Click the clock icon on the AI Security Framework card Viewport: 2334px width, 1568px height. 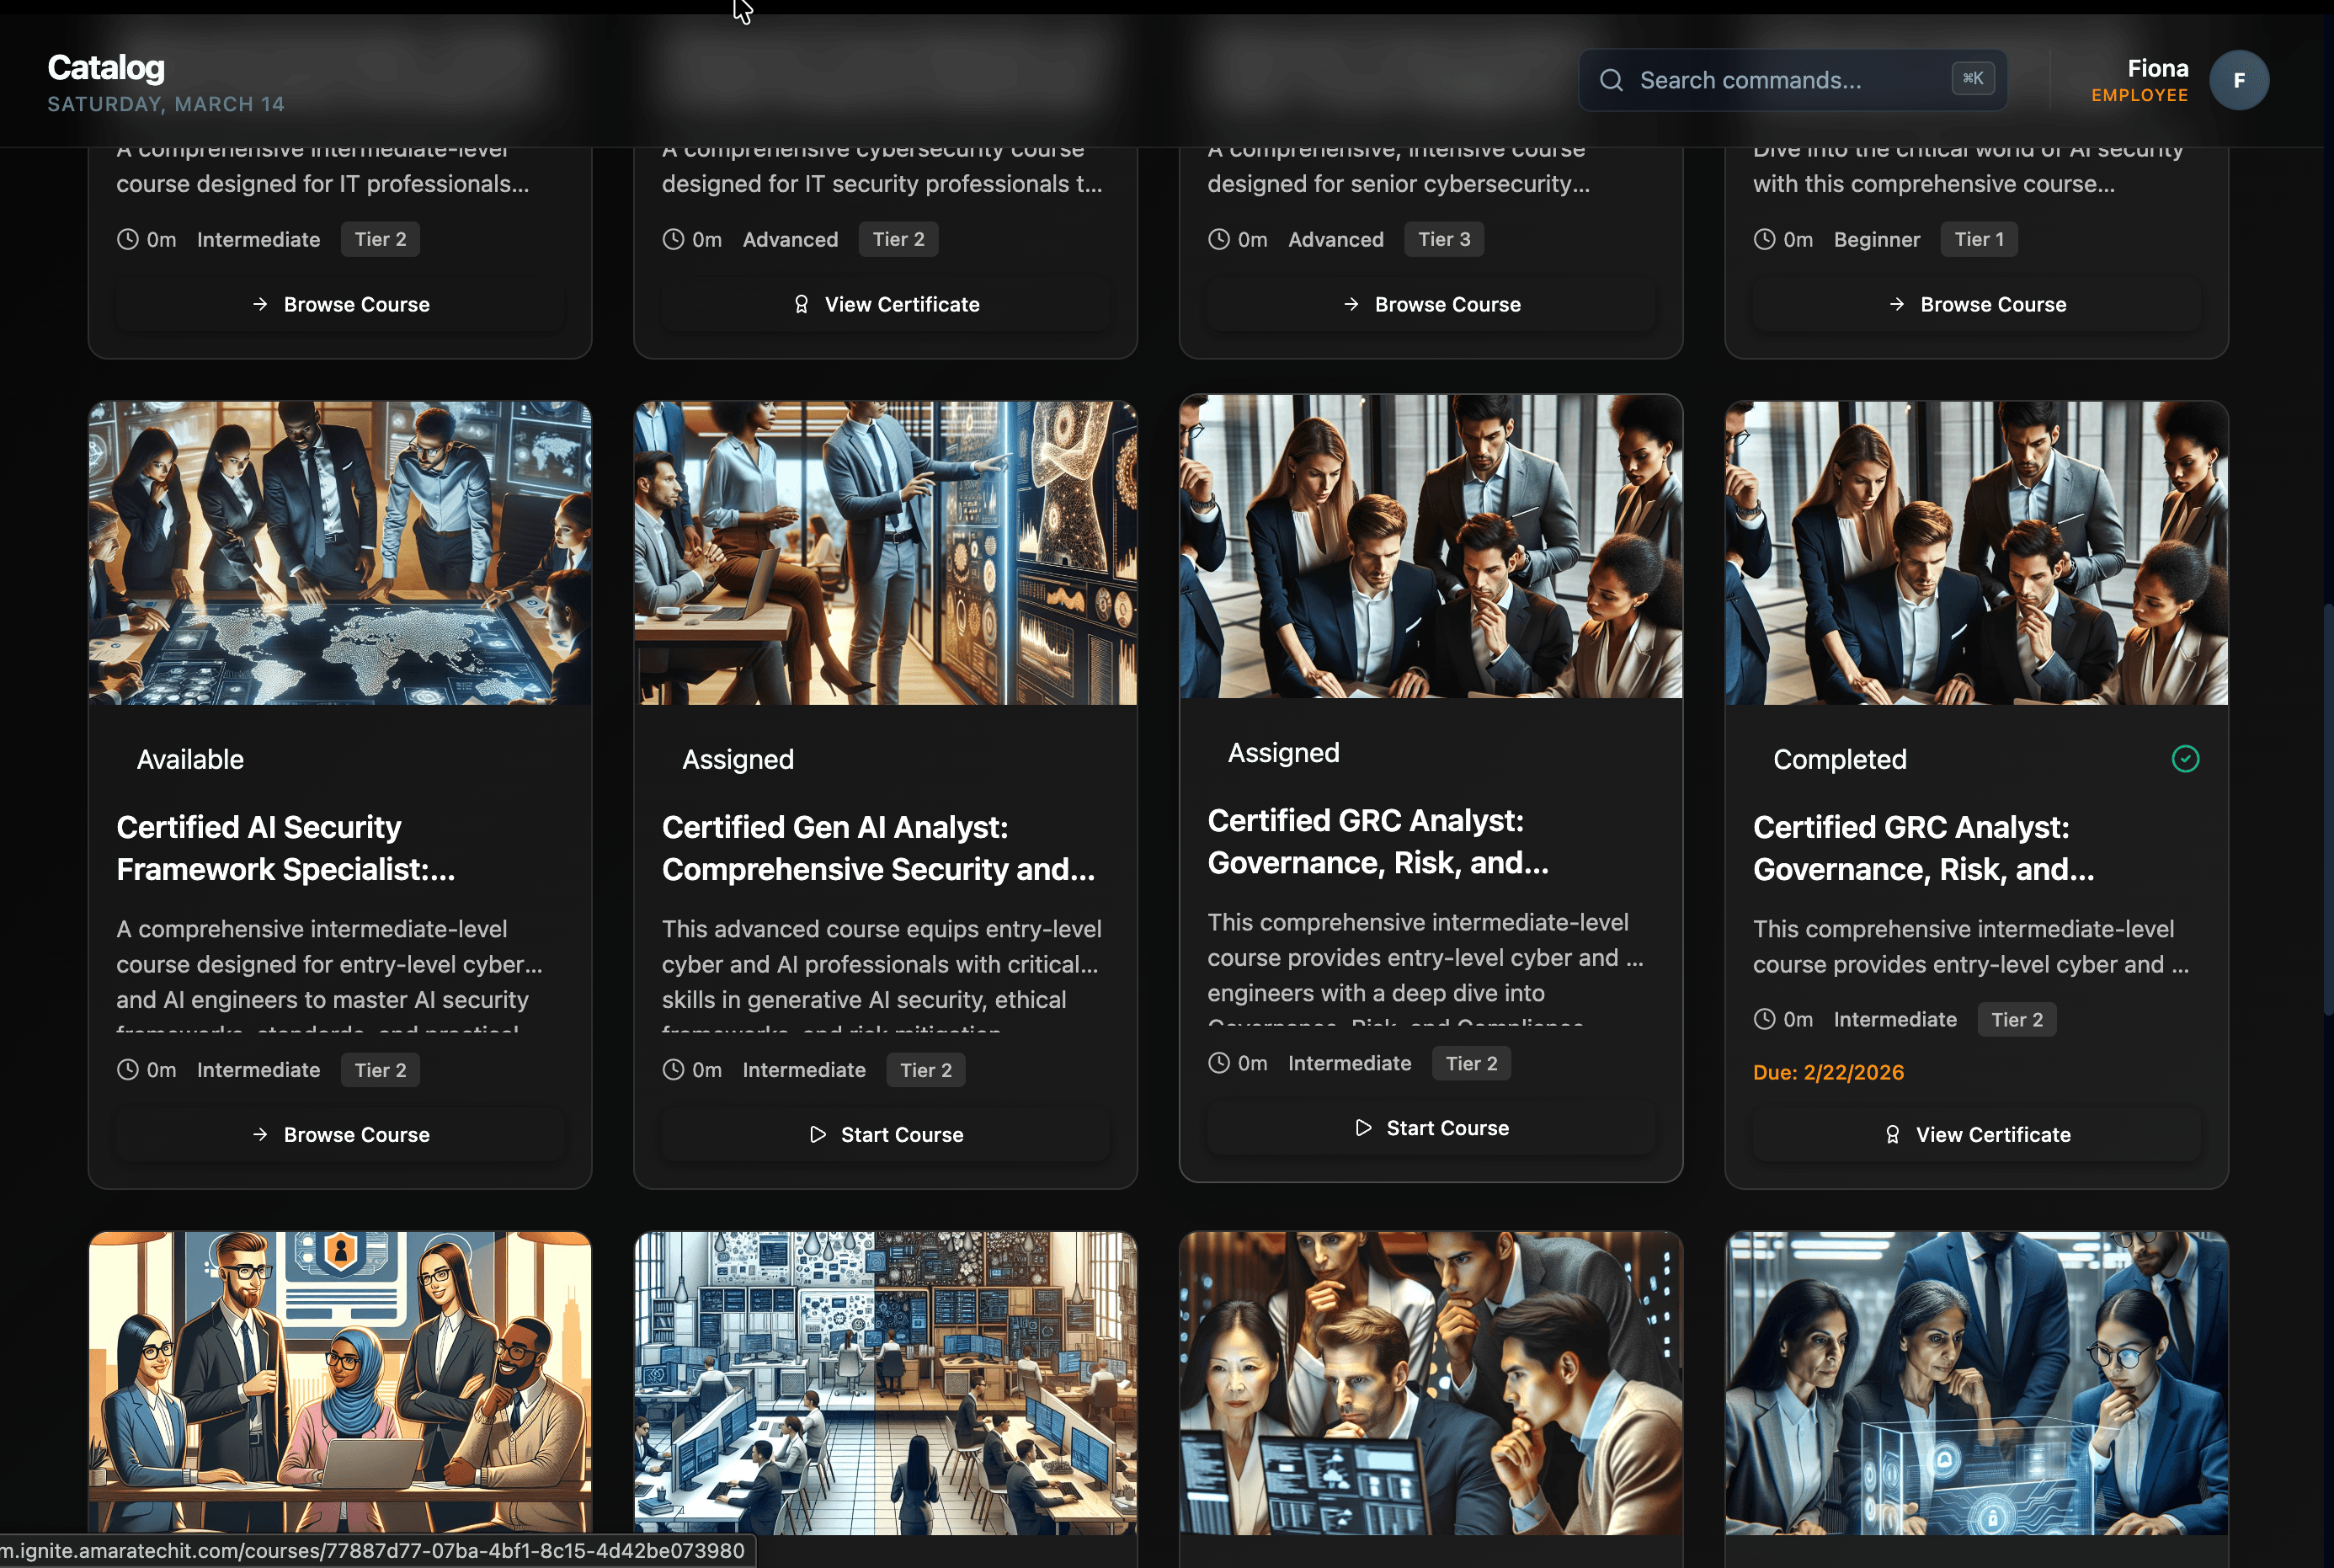(x=127, y=1070)
